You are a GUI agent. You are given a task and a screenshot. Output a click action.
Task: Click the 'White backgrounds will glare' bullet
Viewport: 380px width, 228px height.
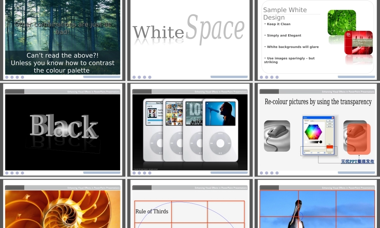click(293, 47)
